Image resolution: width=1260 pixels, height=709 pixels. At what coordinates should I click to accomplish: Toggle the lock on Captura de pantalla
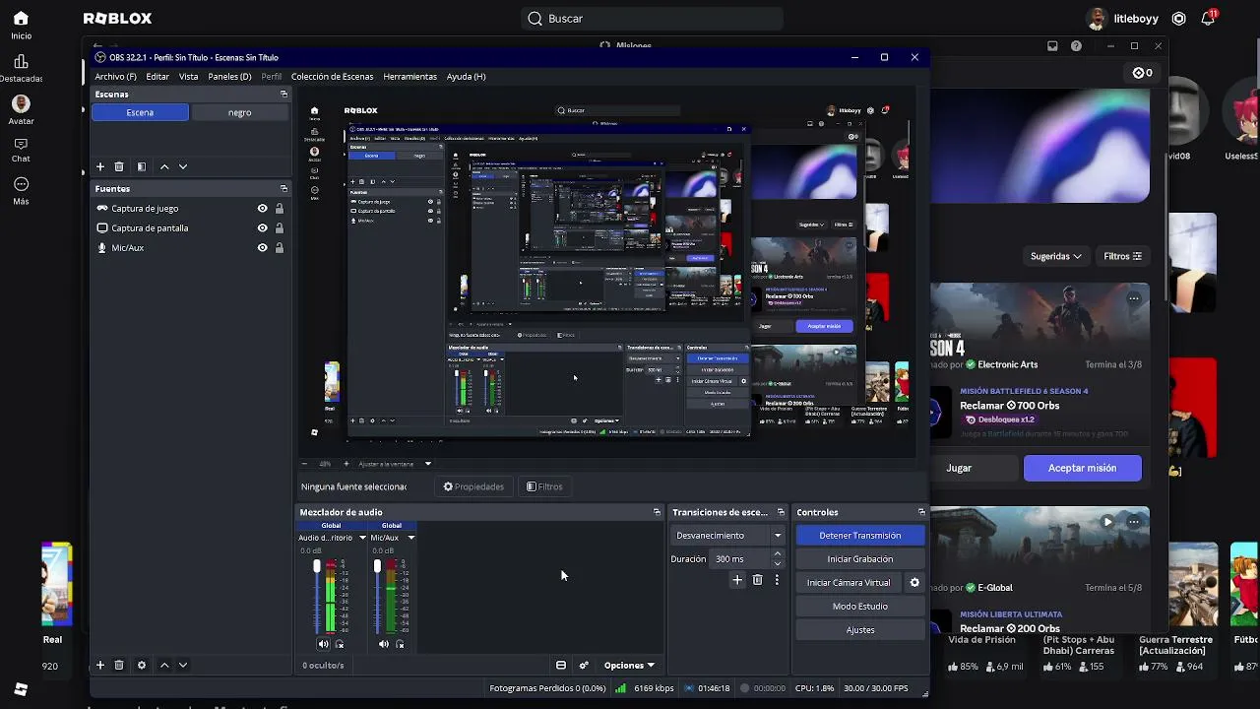(280, 228)
